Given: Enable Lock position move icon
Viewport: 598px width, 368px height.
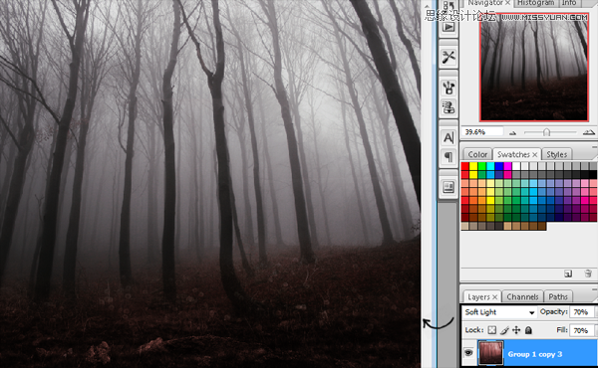Looking at the screenshot, I should coord(516,330).
